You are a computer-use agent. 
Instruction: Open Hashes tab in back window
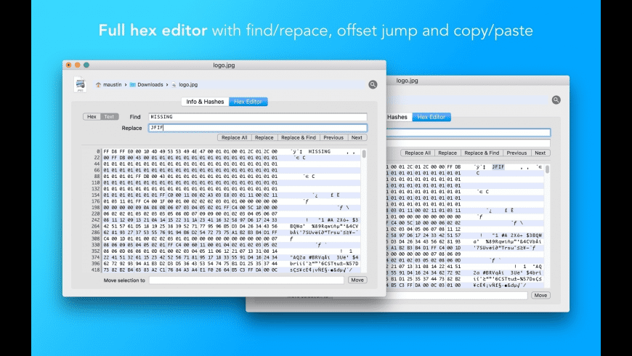click(397, 117)
